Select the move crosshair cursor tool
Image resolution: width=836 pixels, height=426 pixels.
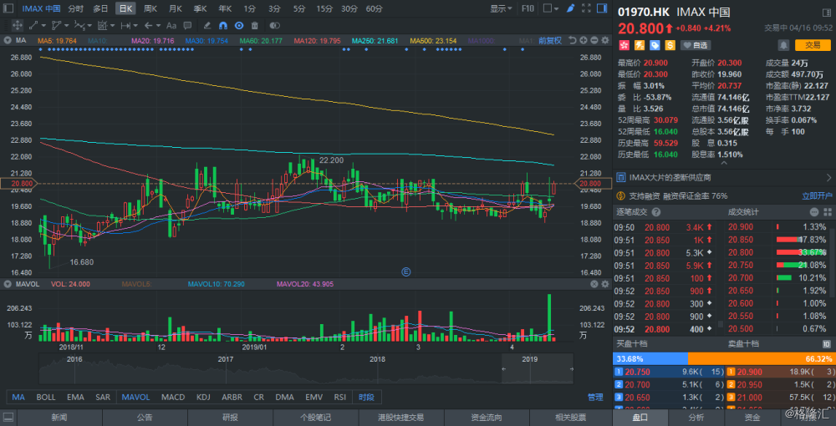pos(17,26)
